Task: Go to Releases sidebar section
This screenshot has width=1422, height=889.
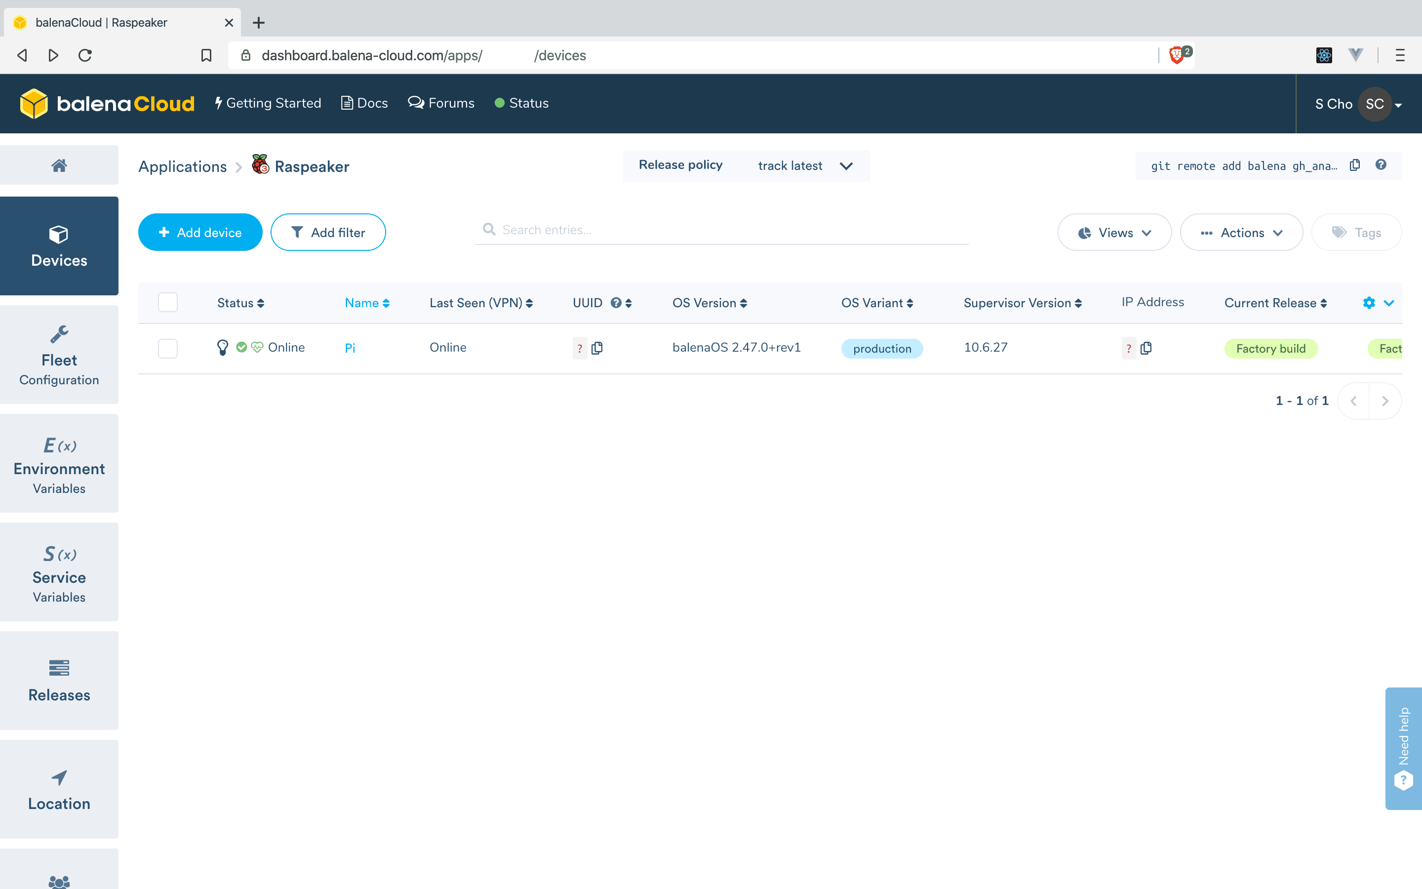Action: 59,680
